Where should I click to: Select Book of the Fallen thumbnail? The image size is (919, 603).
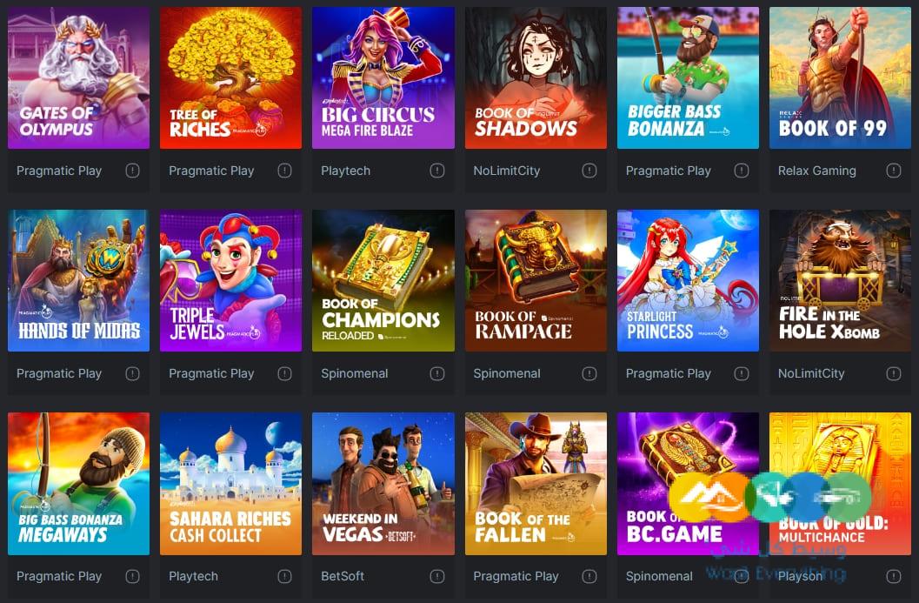pos(536,483)
